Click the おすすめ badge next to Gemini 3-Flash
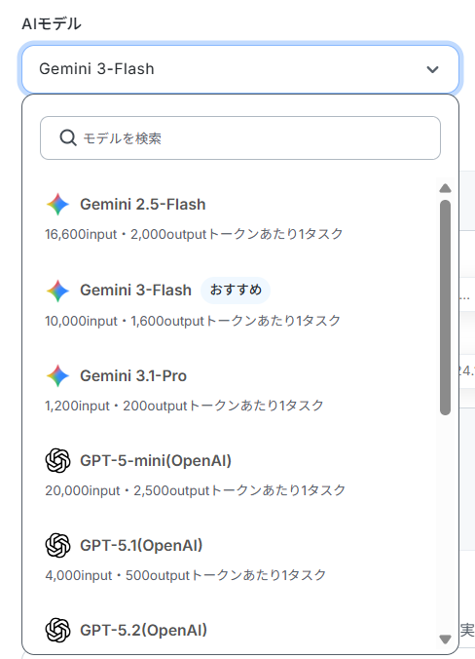Viewport: 475px width, 659px height. pyautogui.click(x=236, y=290)
